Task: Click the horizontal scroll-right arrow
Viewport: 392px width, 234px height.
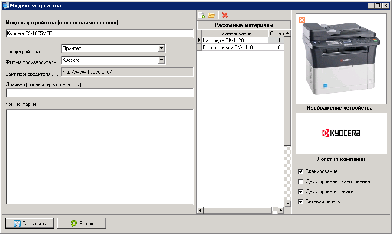Action: [281, 211]
